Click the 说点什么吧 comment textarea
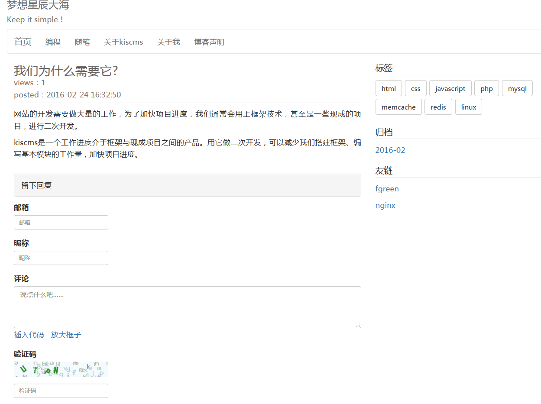Image resolution: width=541 pixels, height=404 pixels. [x=187, y=307]
